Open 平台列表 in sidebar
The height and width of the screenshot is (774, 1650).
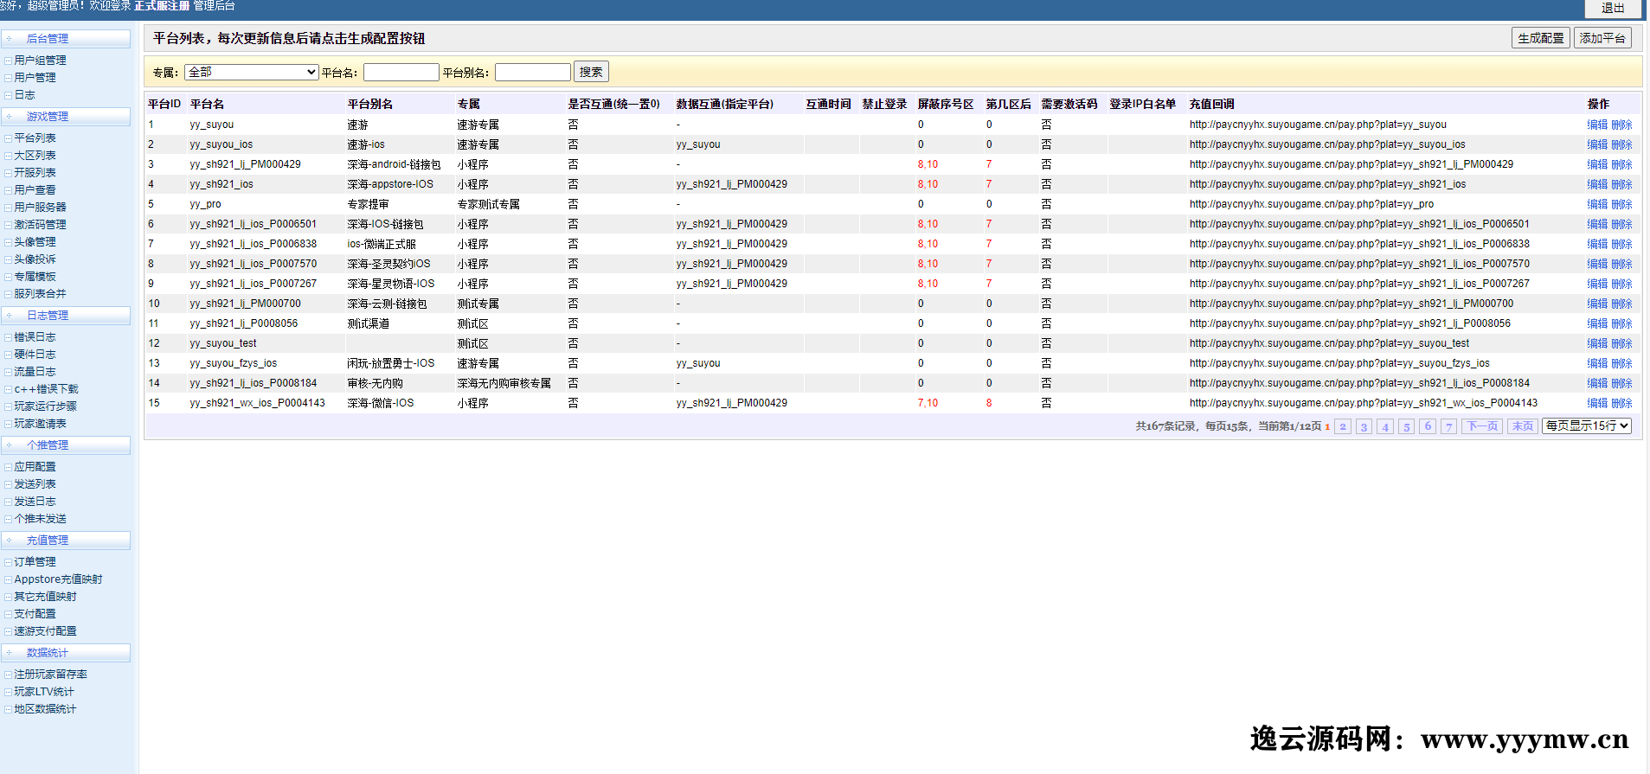pos(35,138)
